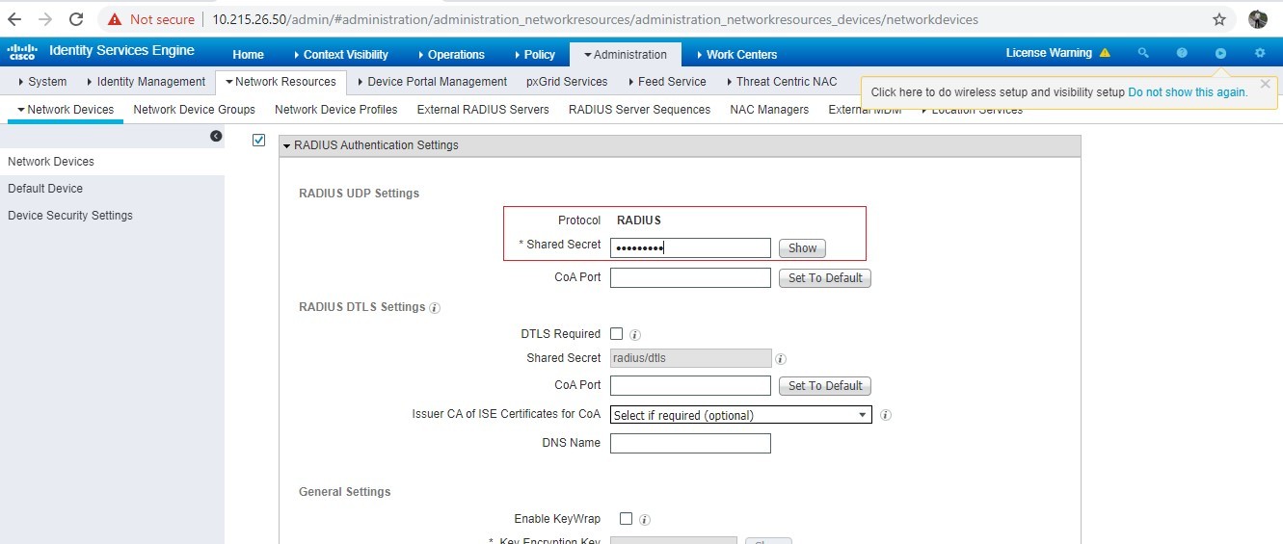Switch to Network Device Groups tab

(195, 110)
